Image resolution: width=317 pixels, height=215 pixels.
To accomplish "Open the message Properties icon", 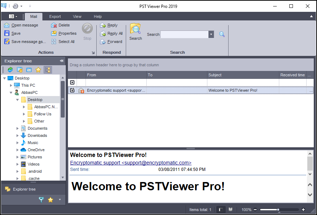I will pos(54,33).
